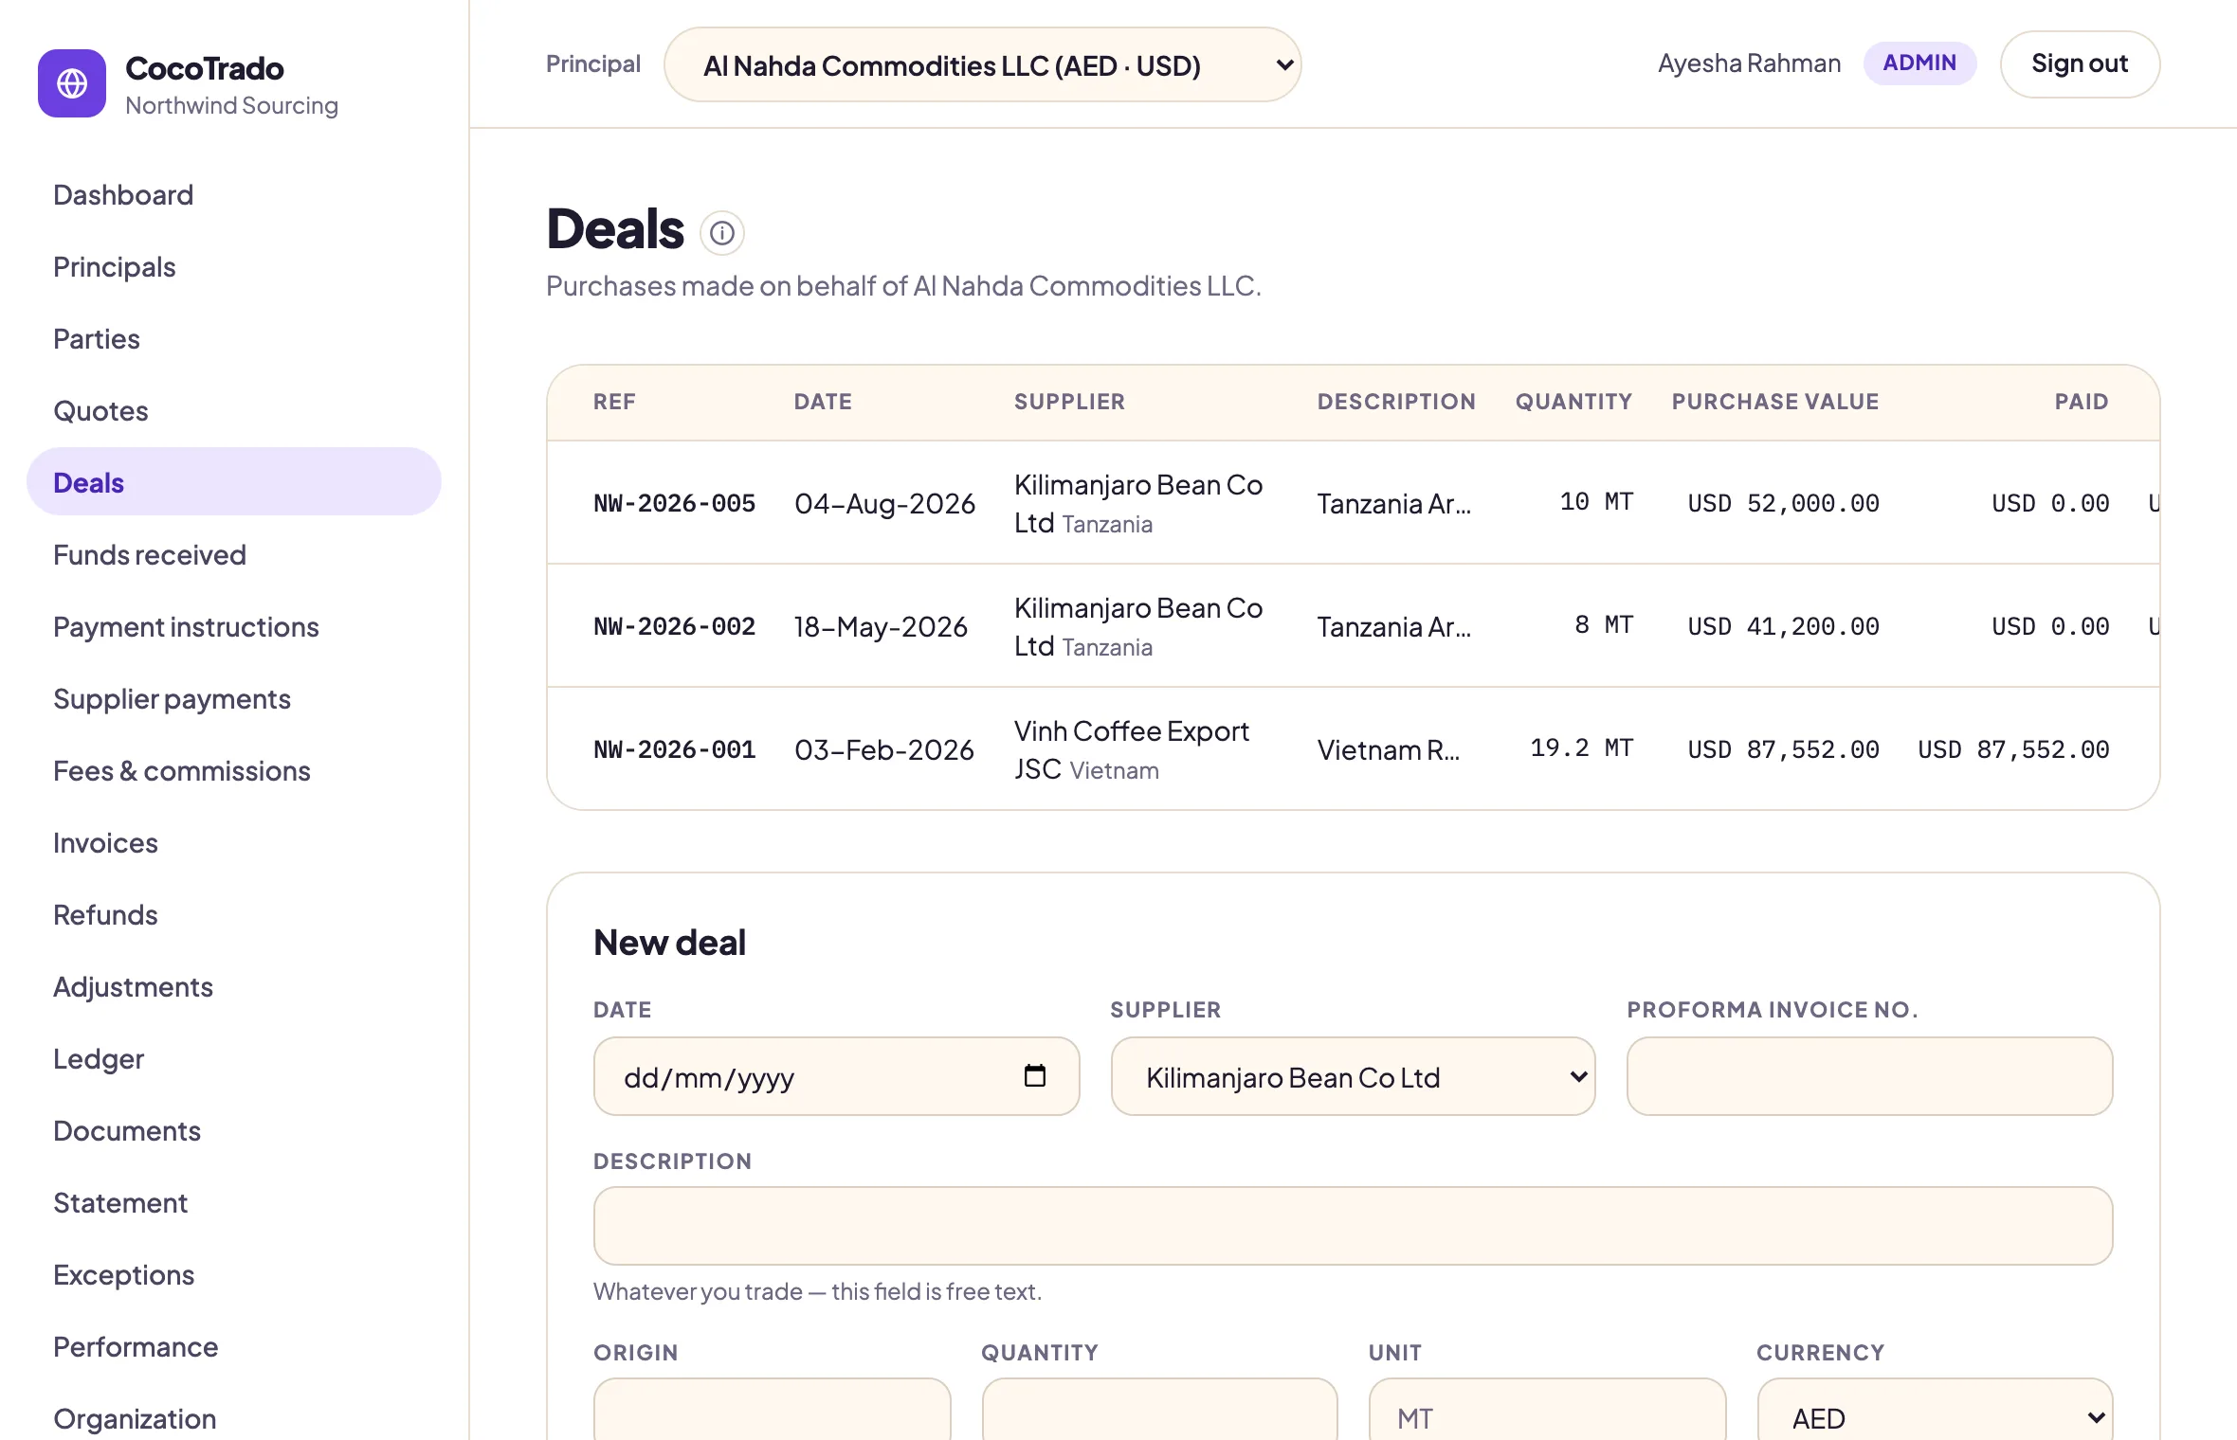
Task: Open the Deals info icon
Action: (x=722, y=233)
